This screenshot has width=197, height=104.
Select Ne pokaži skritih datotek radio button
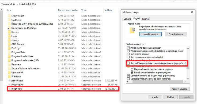pyautogui.click(x=132, y=69)
